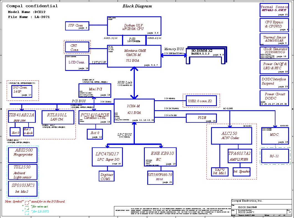Click the "for LS-2072" legend text
294x218 pixels.
(40, 211)
